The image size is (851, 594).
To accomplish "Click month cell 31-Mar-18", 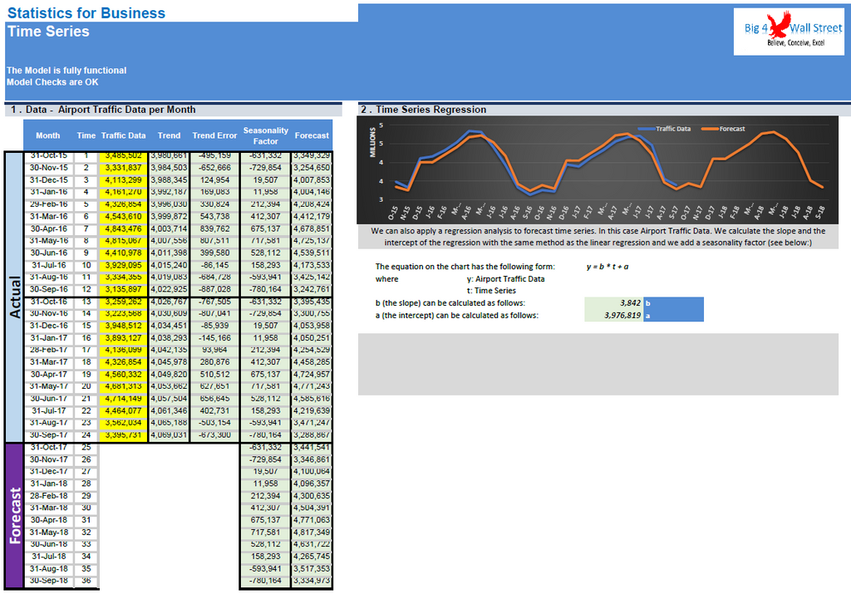I will [x=49, y=508].
